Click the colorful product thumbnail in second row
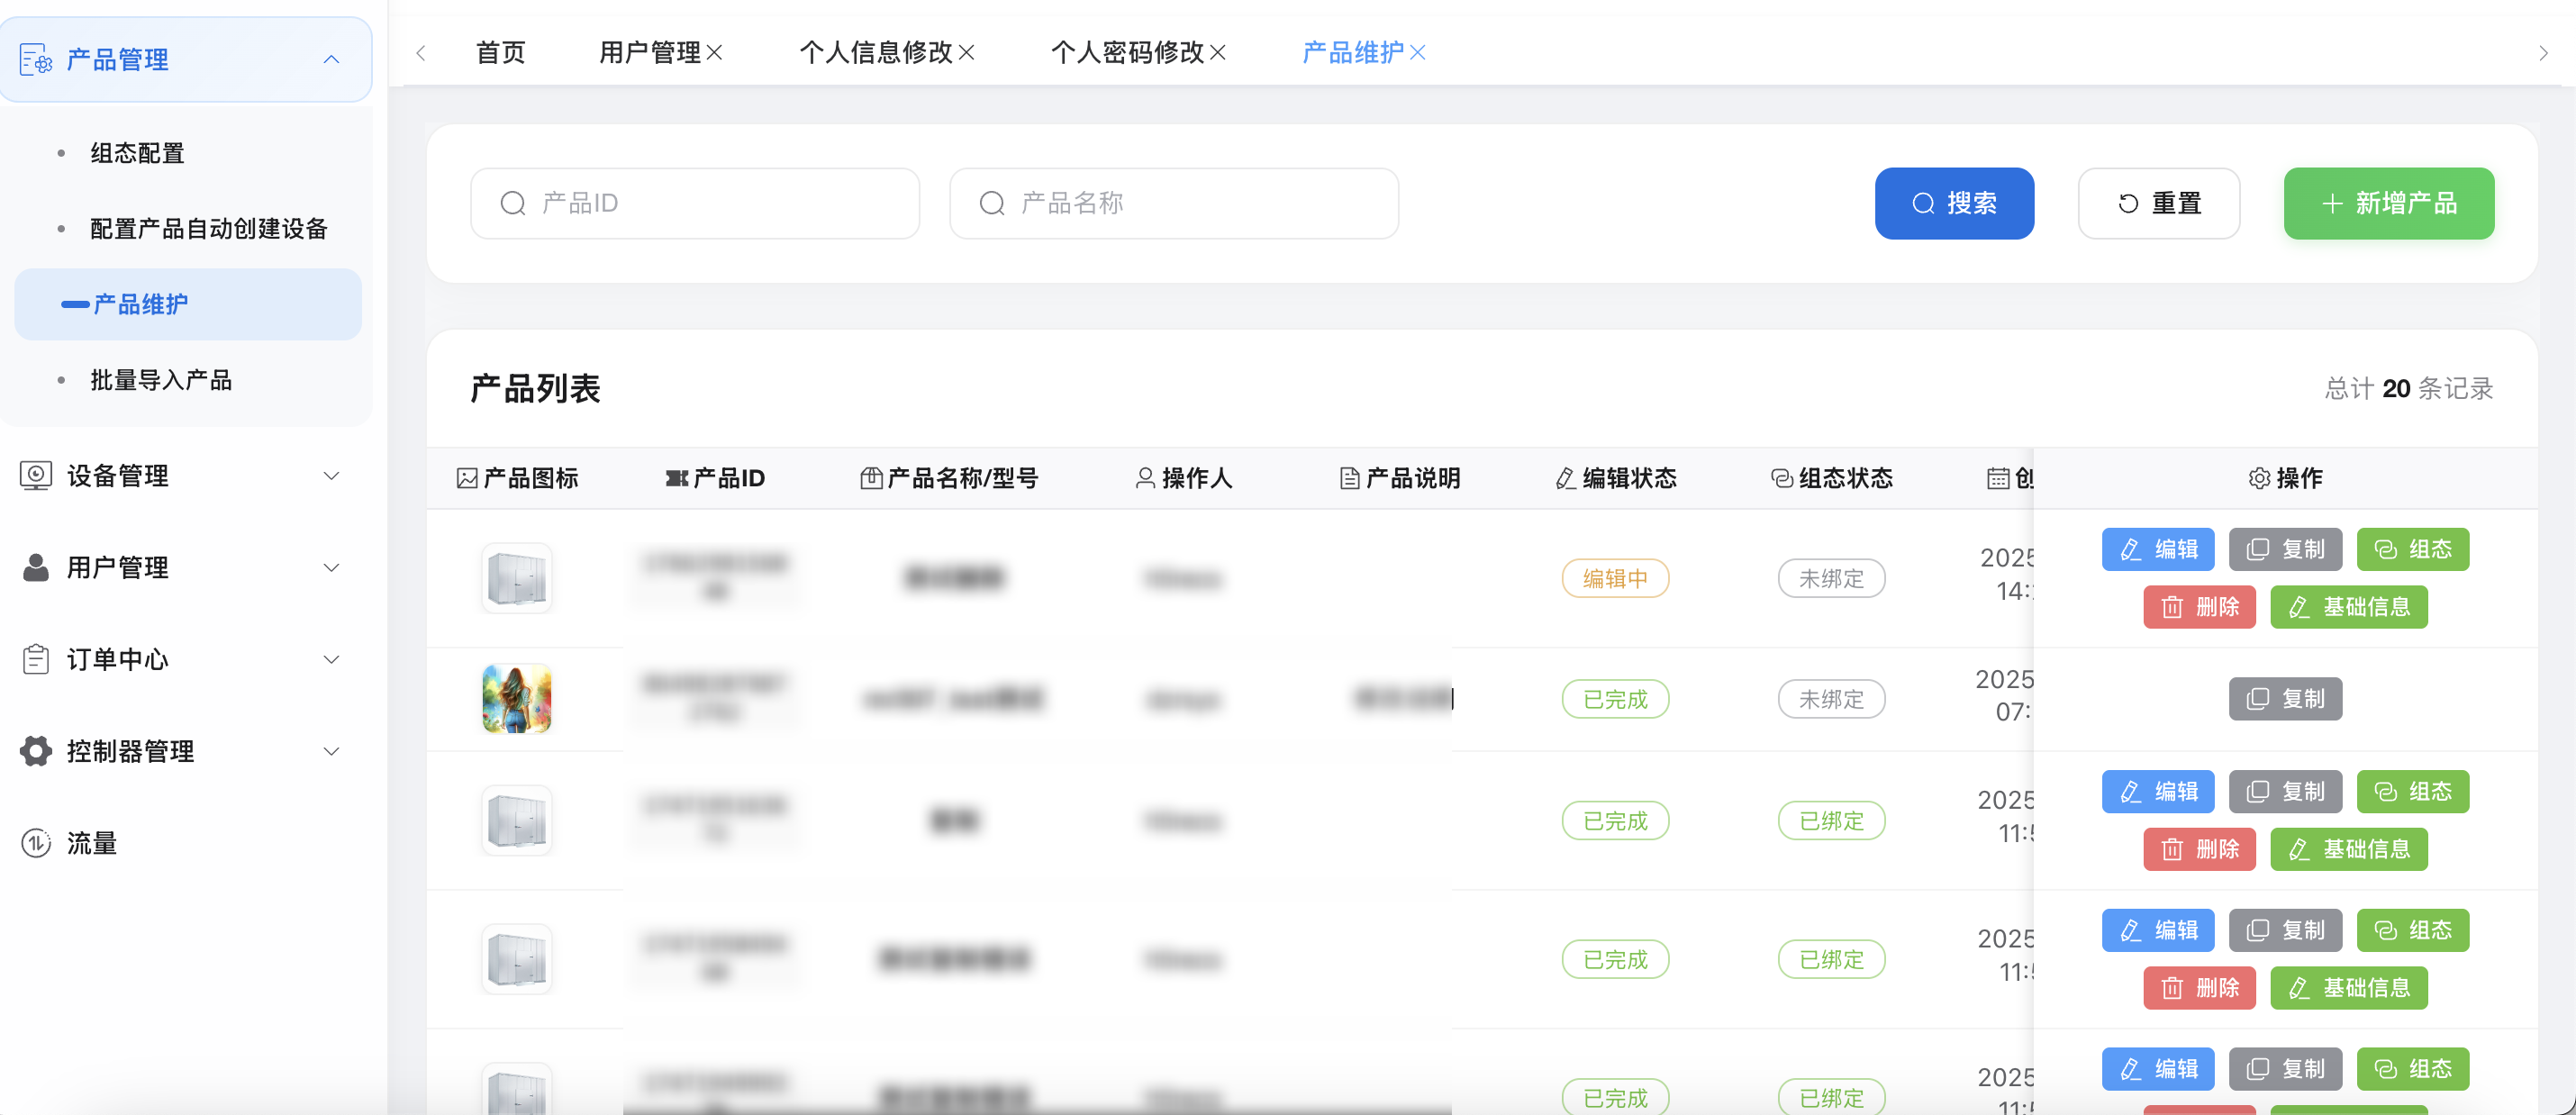 point(517,698)
